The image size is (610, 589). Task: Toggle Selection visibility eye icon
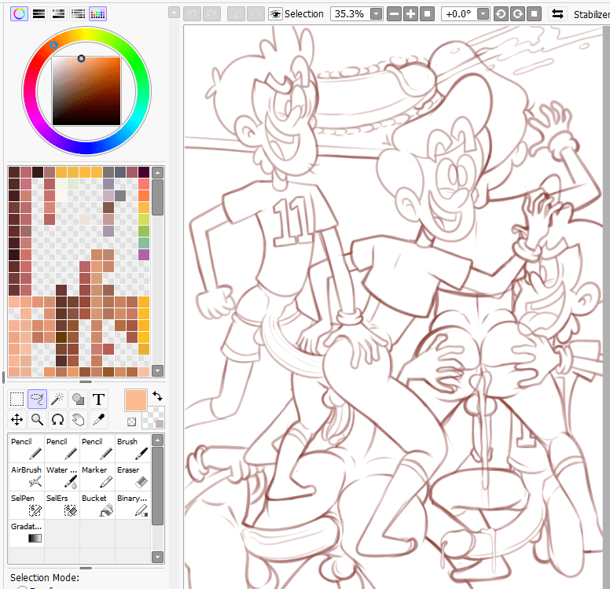(275, 14)
